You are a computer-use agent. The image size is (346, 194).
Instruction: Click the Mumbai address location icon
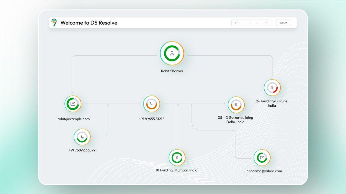[177, 158]
